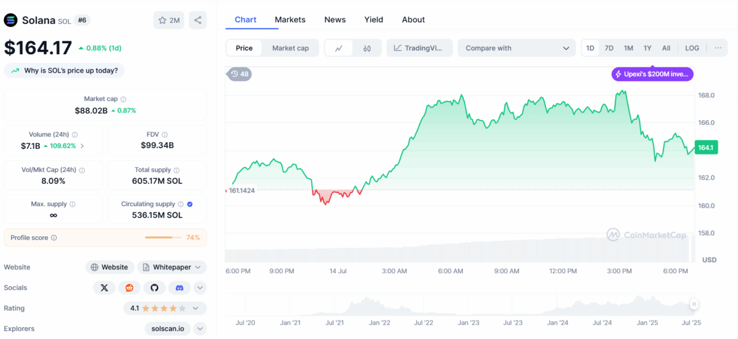Open the Yield tab
The width and height of the screenshot is (738, 339).
point(374,20)
